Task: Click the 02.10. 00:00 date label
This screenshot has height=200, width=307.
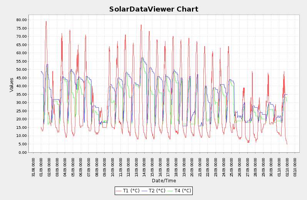Action: pos(287,167)
